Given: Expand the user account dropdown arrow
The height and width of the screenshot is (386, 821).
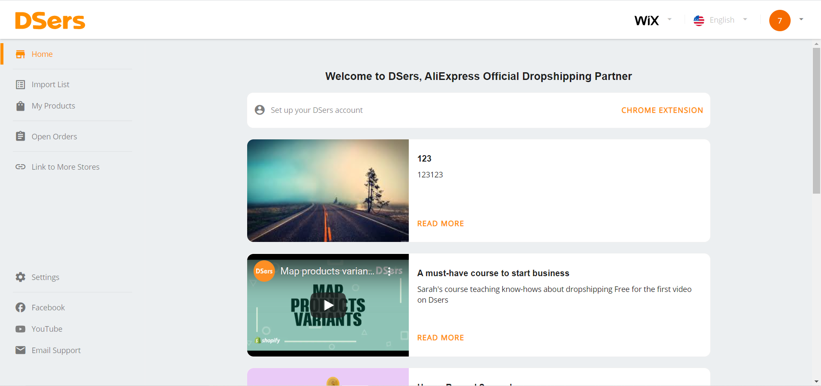Looking at the screenshot, I should coord(801,19).
